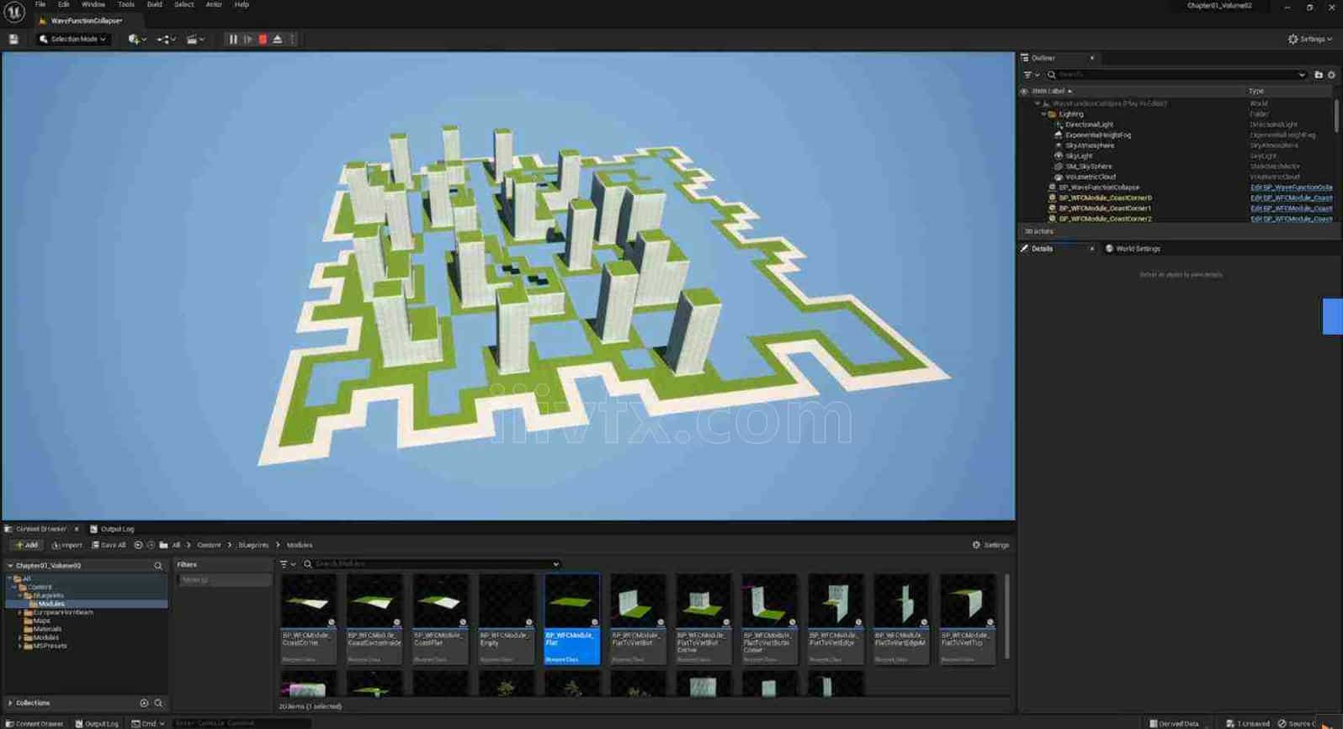This screenshot has width=1343, height=729.
Task: Open the Help menu
Action: (242, 5)
